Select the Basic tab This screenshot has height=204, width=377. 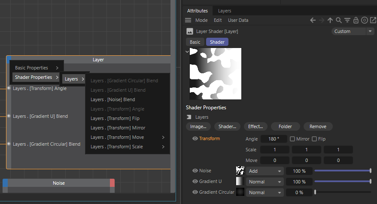click(x=195, y=42)
